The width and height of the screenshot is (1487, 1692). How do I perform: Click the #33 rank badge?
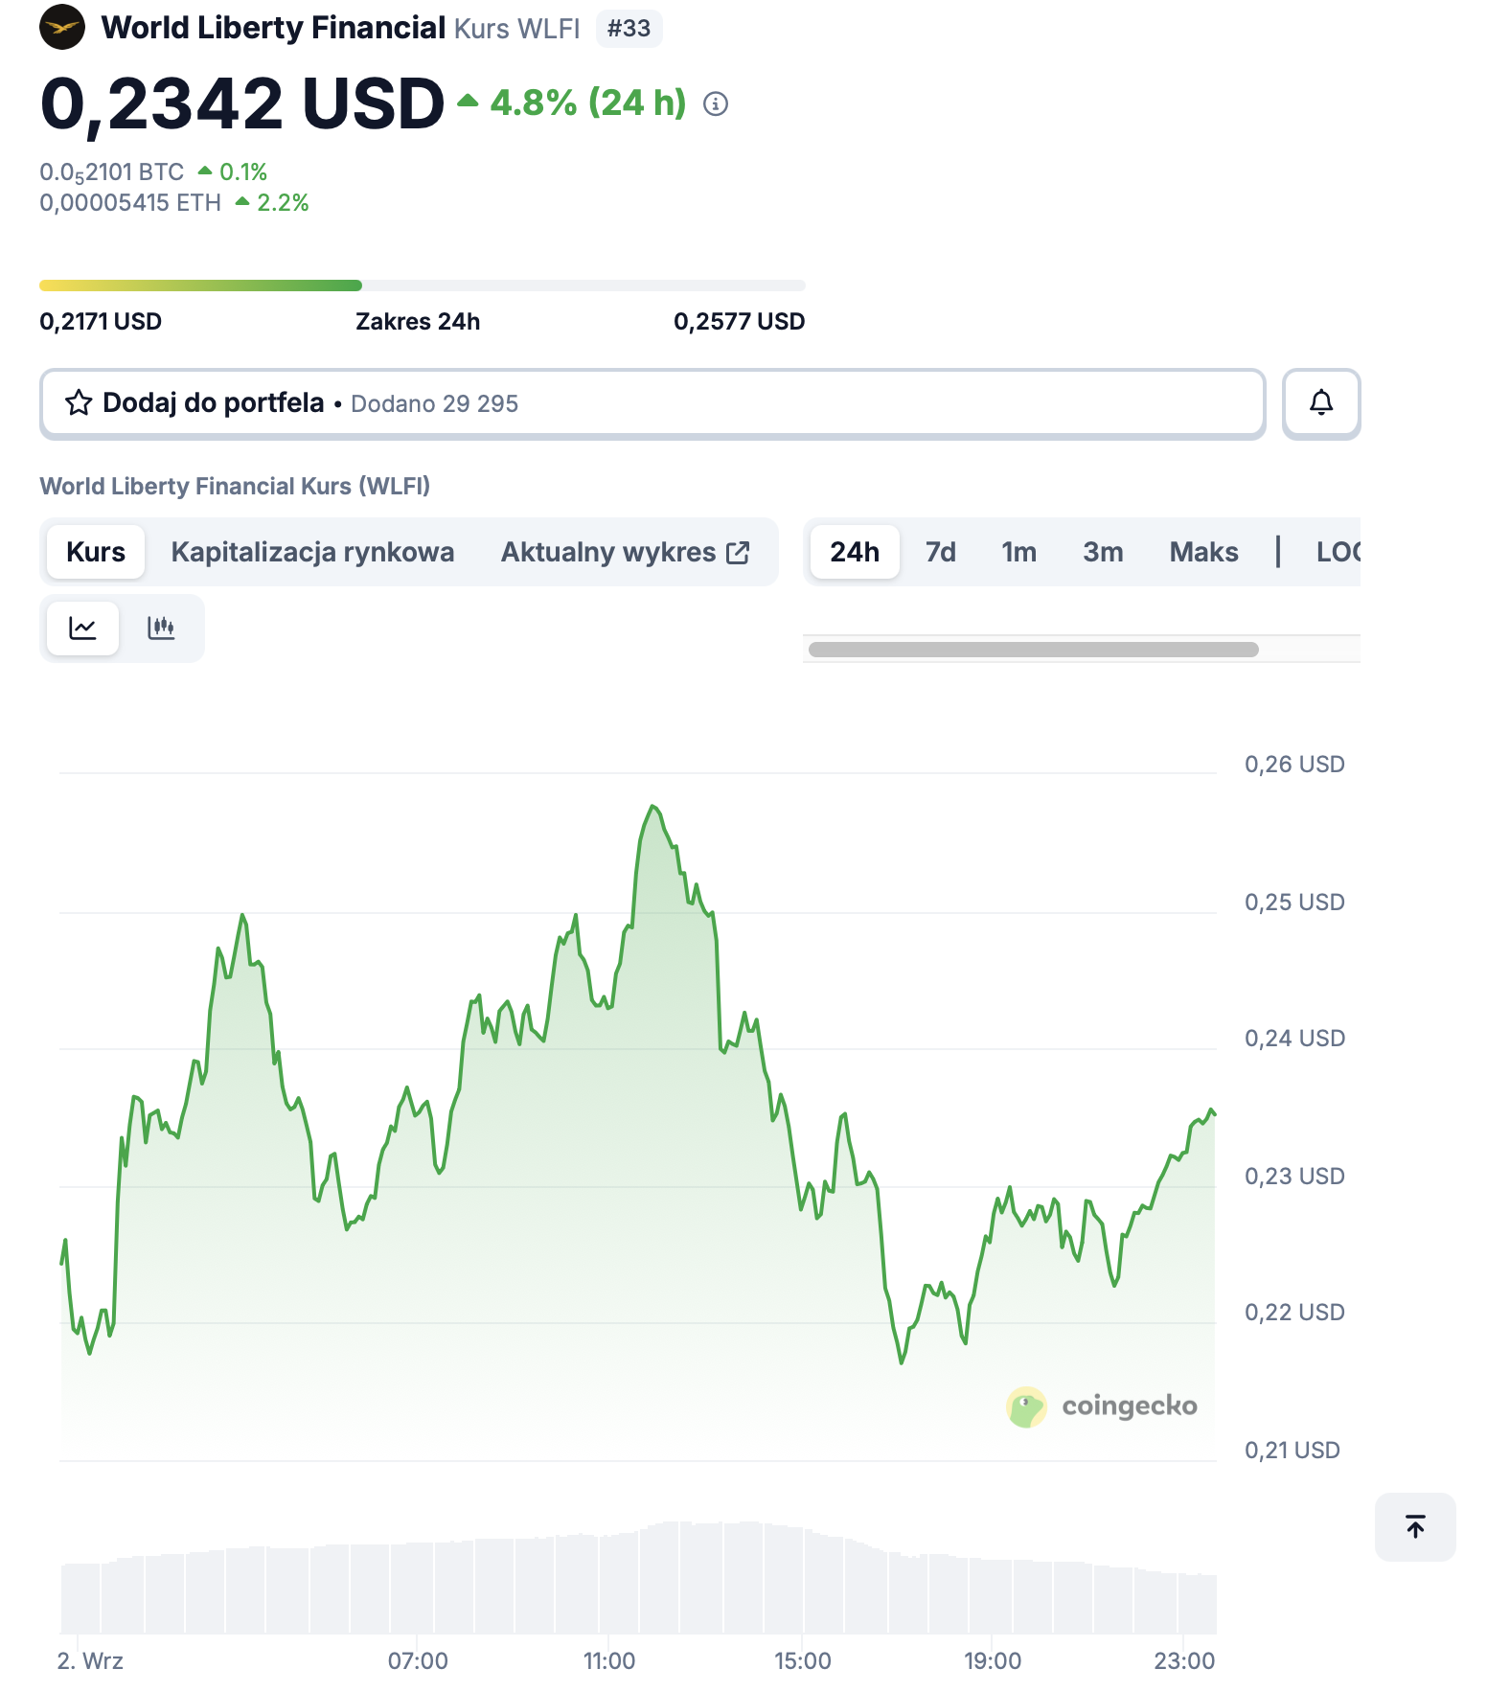coord(629,28)
